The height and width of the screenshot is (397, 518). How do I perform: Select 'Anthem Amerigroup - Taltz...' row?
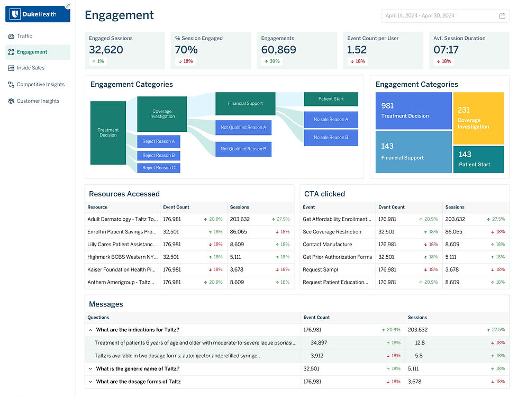click(x=189, y=282)
